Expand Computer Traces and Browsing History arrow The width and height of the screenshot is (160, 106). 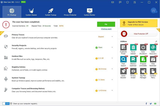(112, 90)
